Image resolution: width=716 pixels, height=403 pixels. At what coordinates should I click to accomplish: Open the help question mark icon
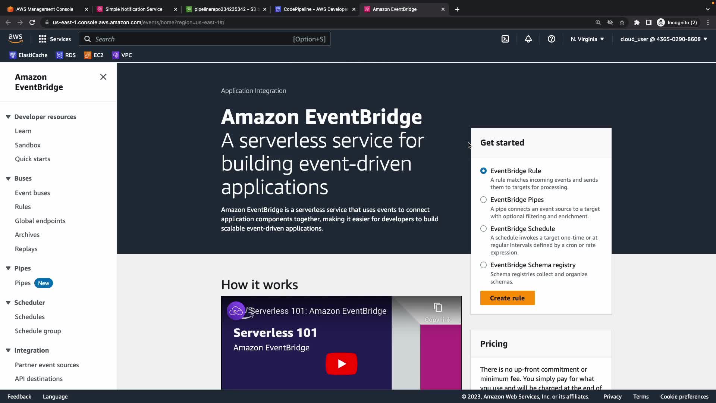551,39
